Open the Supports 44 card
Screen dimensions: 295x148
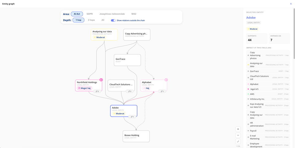pos(257,38)
